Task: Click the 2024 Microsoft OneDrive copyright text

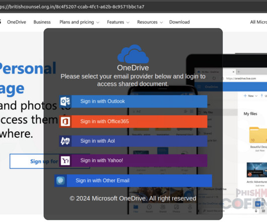Action: coord(133,198)
